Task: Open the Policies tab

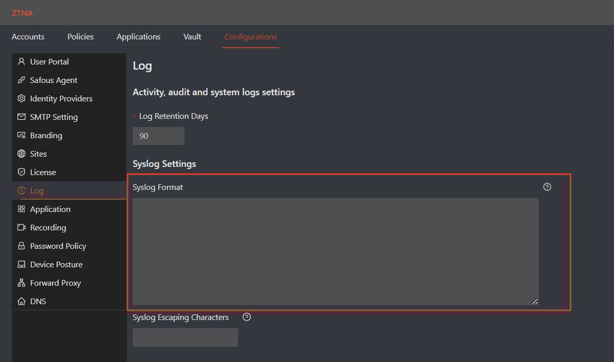Action: pos(80,36)
